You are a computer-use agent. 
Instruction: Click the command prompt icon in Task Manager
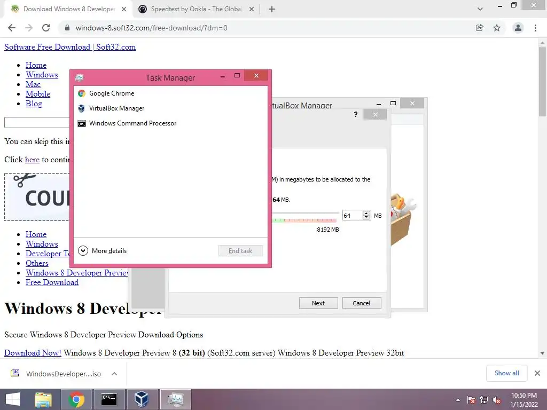pyautogui.click(x=82, y=123)
